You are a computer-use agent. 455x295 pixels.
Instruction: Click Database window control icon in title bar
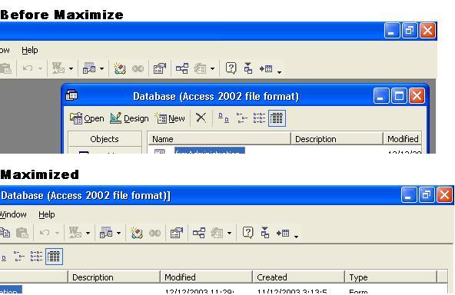(x=71, y=95)
